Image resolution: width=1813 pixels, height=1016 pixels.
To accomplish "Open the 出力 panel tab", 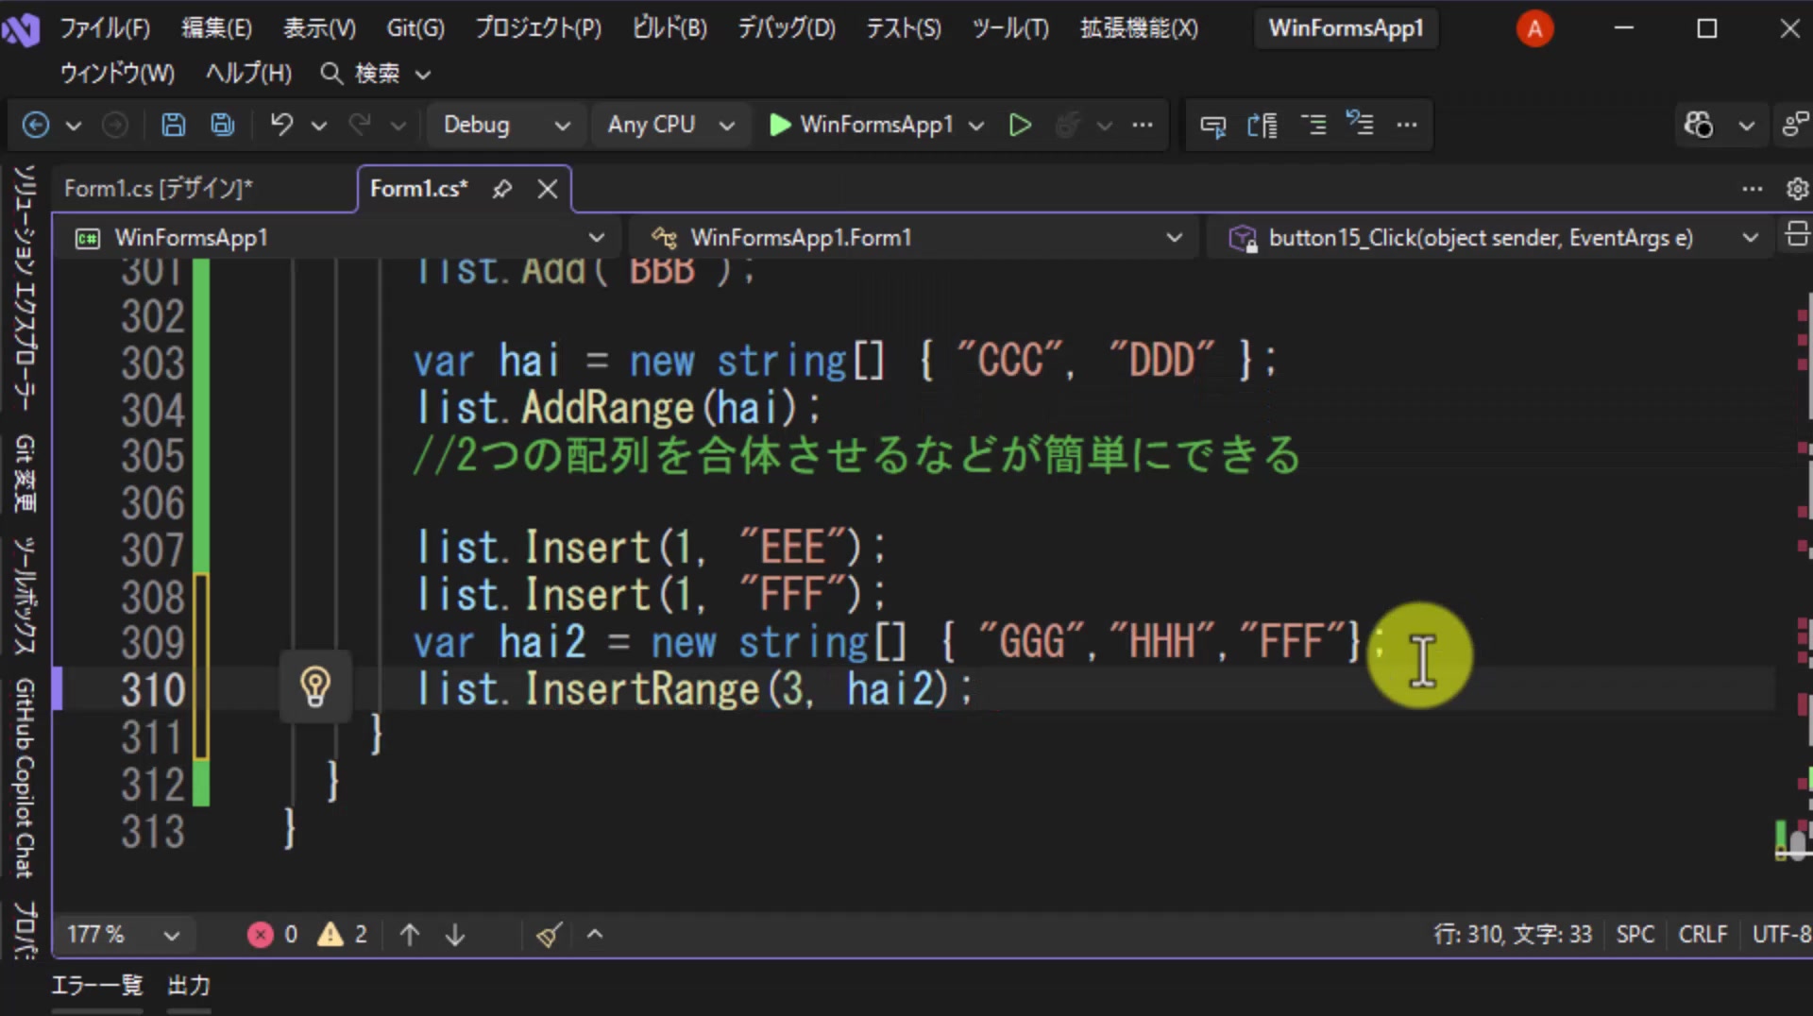I will (189, 986).
